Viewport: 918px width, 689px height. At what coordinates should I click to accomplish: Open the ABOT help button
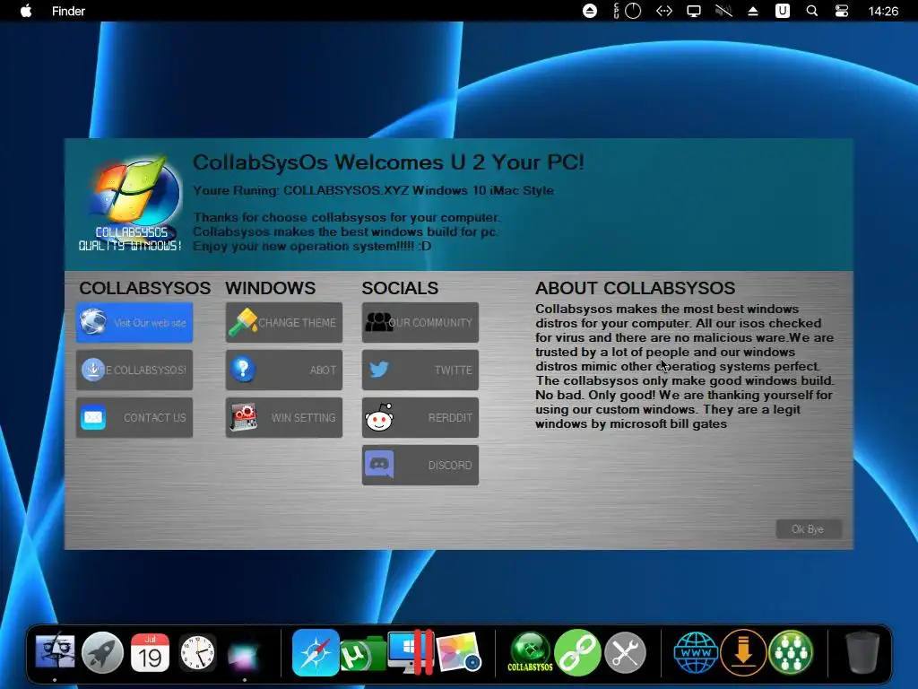[x=284, y=370]
